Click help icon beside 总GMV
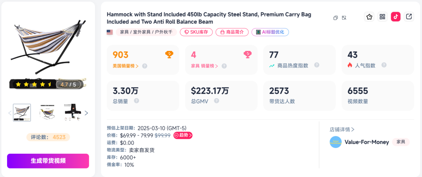Image resolution: width=422 pixels, height=177 pixels. (216, 101)
